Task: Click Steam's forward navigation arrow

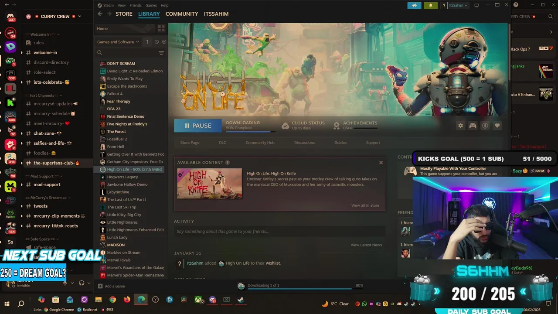Action: coord(109,14)
